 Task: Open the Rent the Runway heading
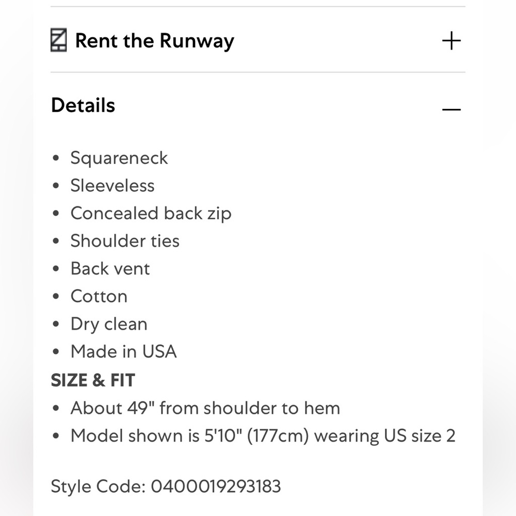(x=155, y=40)
